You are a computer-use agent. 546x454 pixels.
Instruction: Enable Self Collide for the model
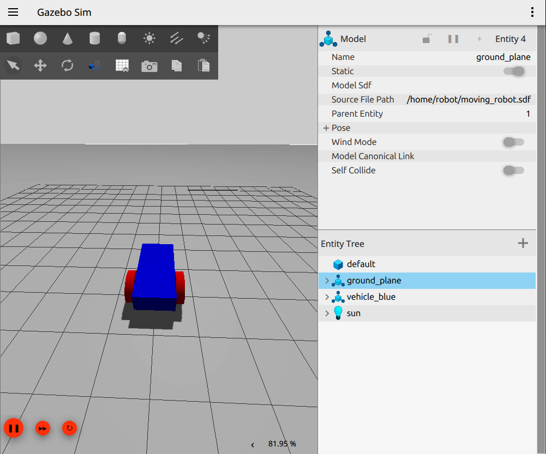[513, 170]
